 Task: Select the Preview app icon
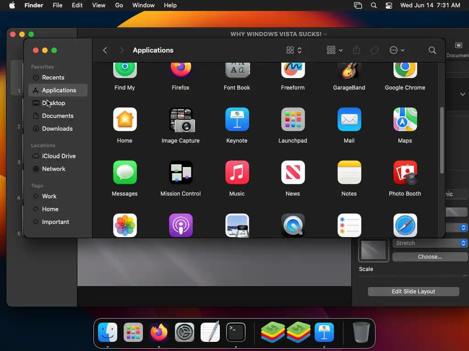(x=237, y=225)
